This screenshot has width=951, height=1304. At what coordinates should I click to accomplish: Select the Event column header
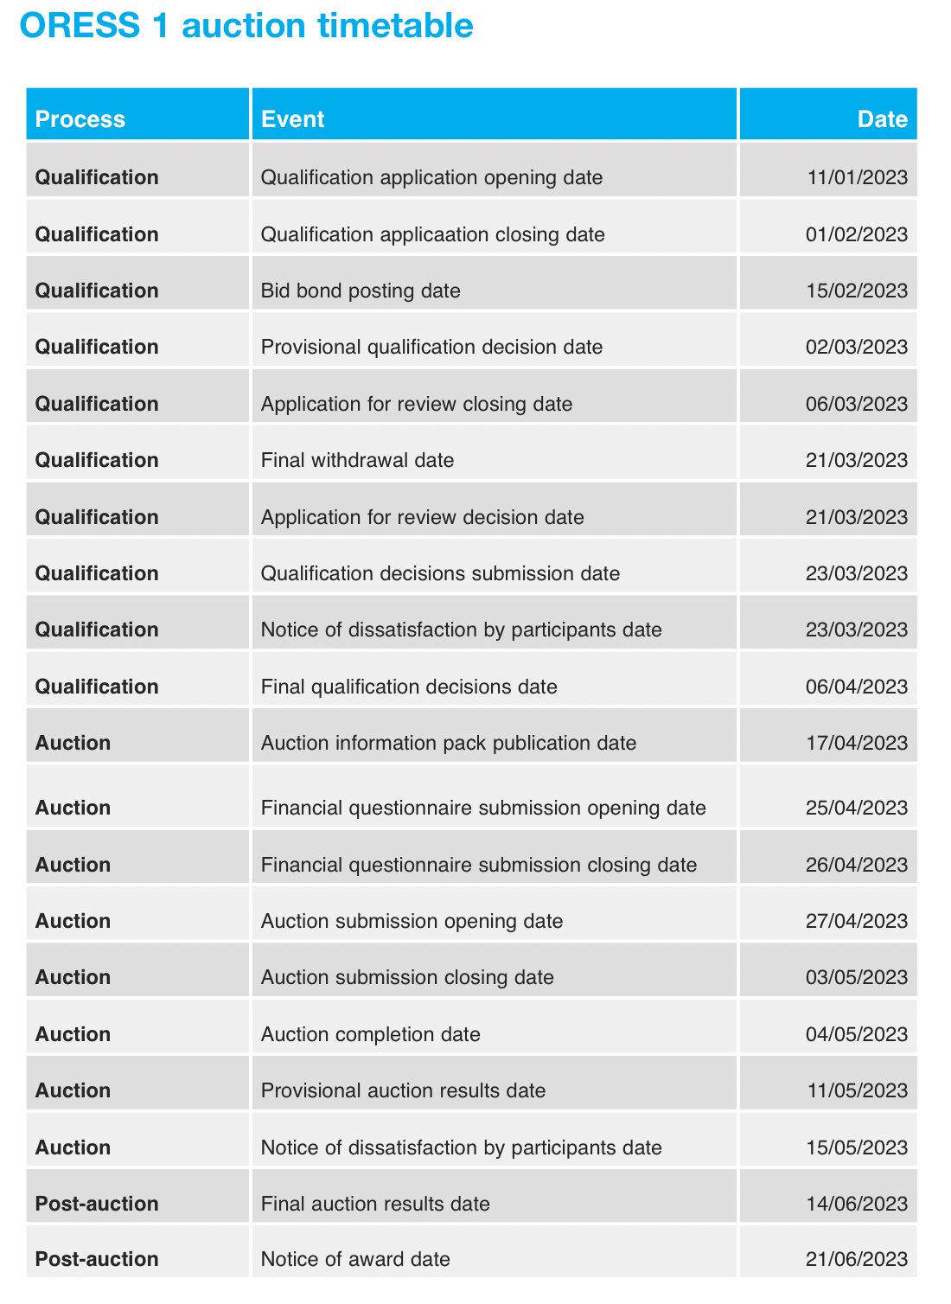(293, 119)
